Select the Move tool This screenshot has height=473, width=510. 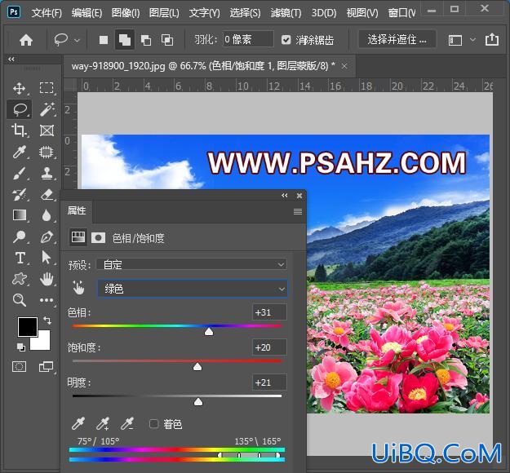click(20, 88)
